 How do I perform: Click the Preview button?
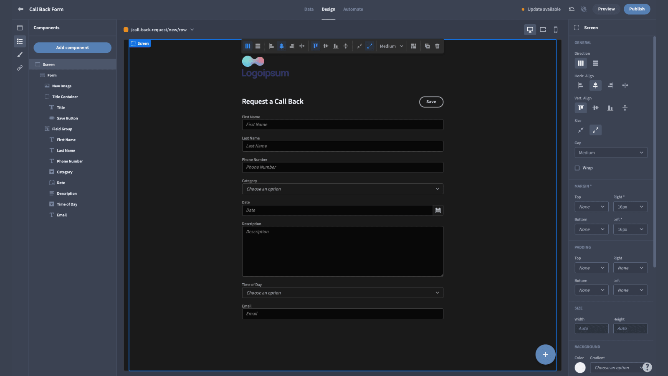606,9
